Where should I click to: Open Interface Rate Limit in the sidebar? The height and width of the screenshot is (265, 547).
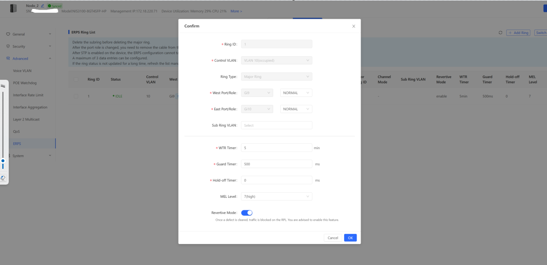[28, 95]
